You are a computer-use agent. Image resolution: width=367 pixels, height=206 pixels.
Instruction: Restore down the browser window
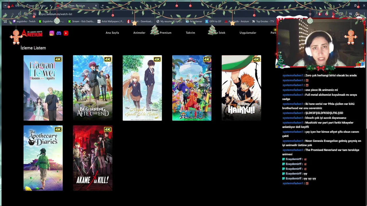[x=355, y=5]
